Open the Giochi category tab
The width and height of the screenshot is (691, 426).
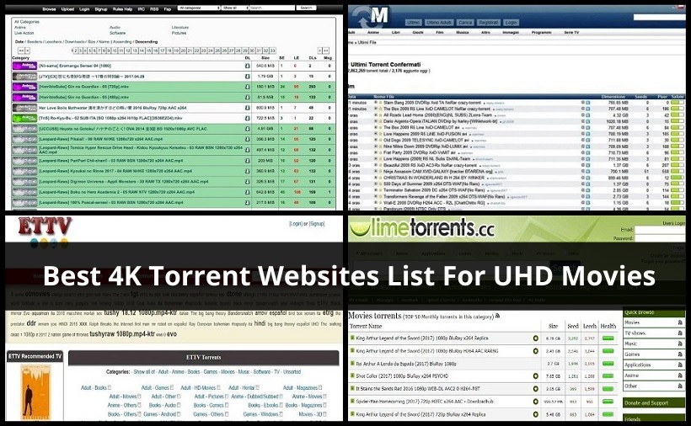tap(418, 33)
